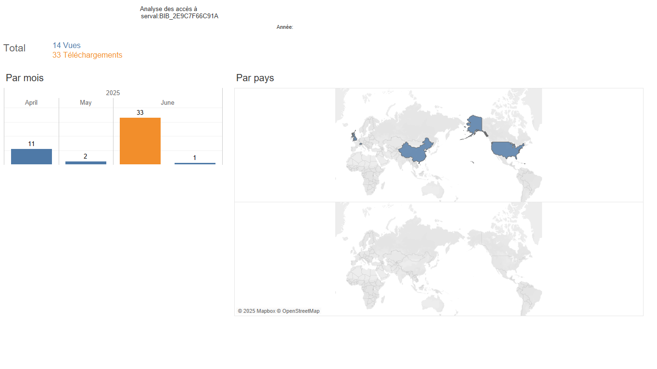Click the 14 Vues total label

pyautogui.click(x=66, y=46)
